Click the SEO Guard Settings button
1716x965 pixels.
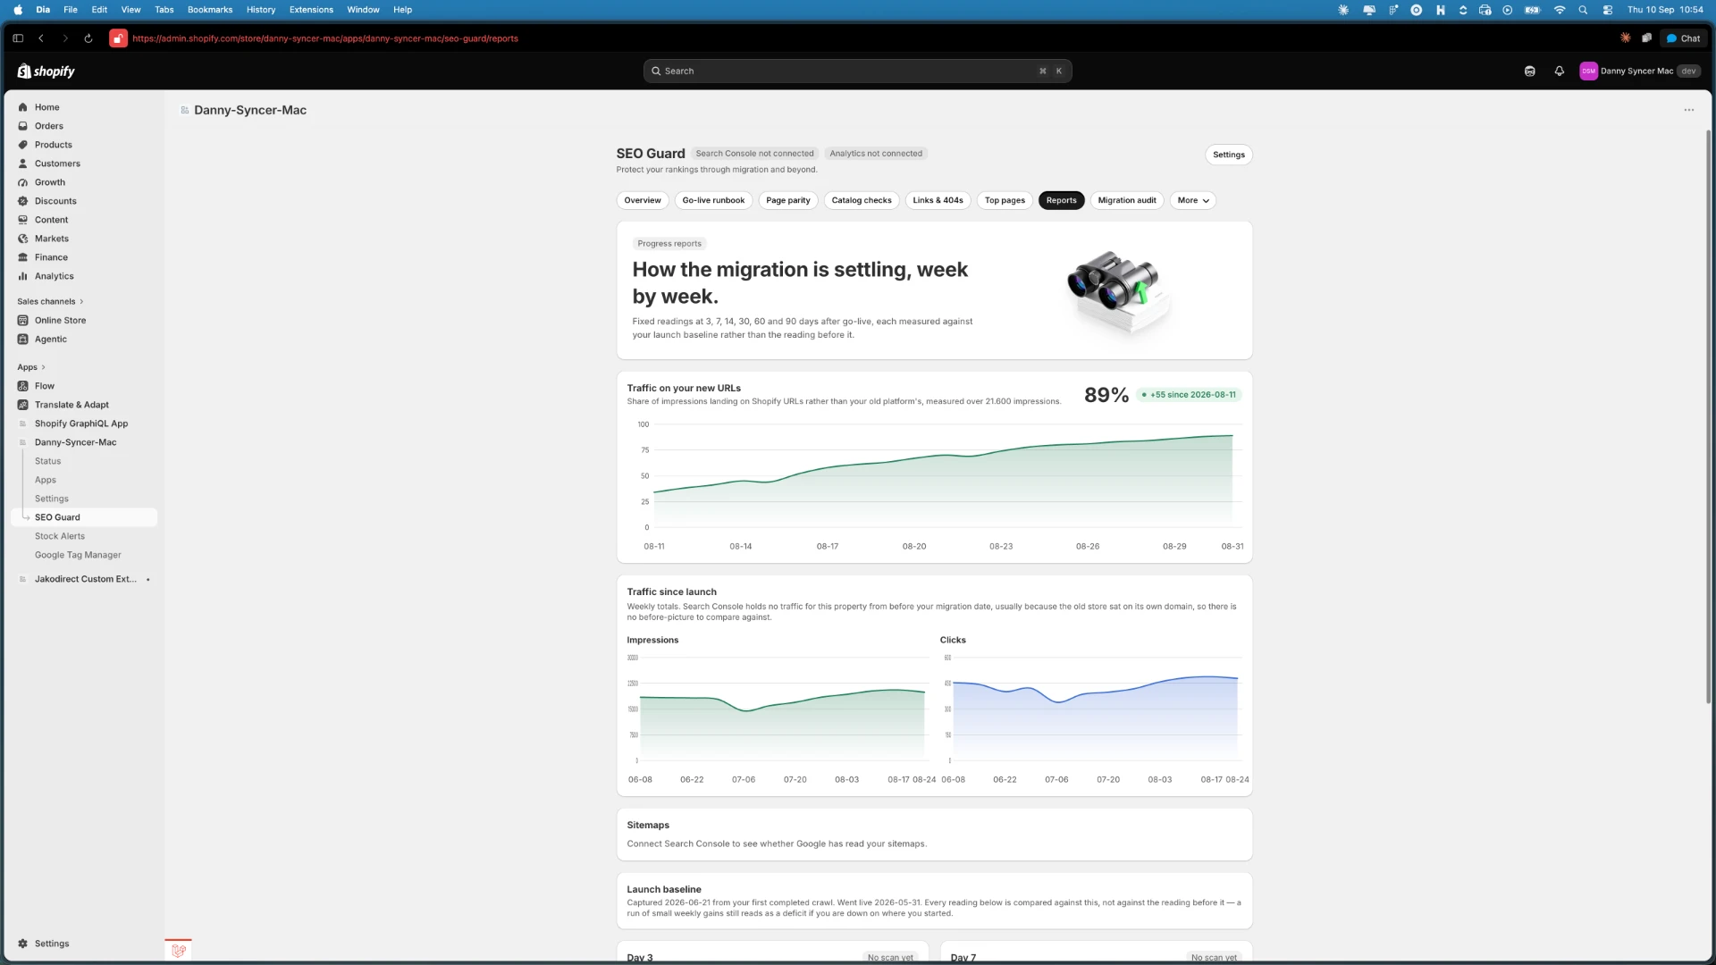click(1229, 155)
